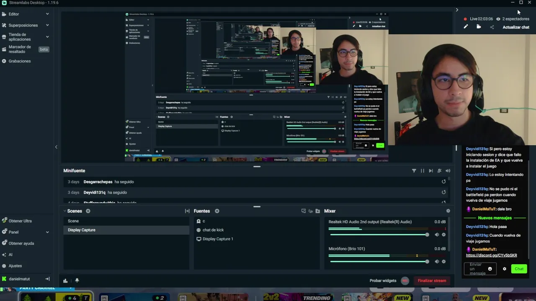This screenshot has height=301, width=536.
Task: Toggle the Minifuente speaker volume icon
Action: click(448, 171)
